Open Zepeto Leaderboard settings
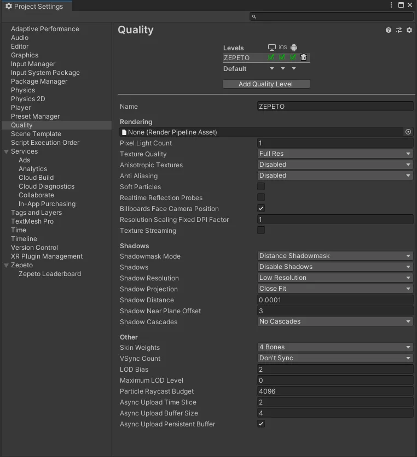This screenshot has width=417, height=457. pos(48,273)
